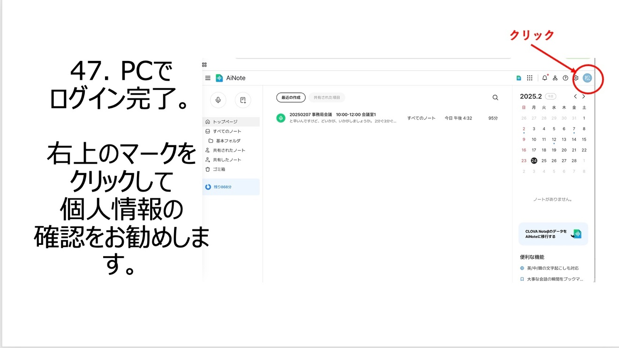Open the settings gear icon
The height and width of the screenshot is (348, 619).
tap(576, 78)
